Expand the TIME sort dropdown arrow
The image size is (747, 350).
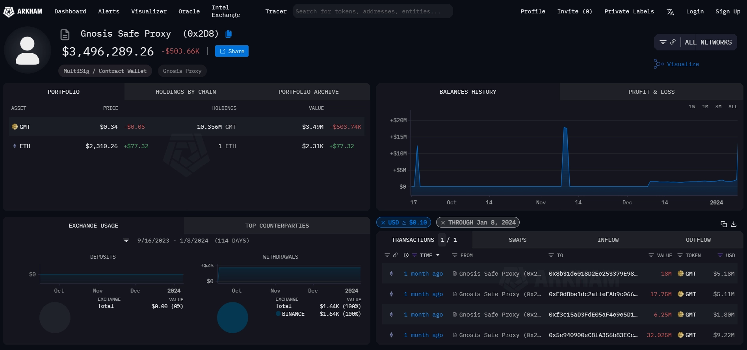[x=438, y=255]
